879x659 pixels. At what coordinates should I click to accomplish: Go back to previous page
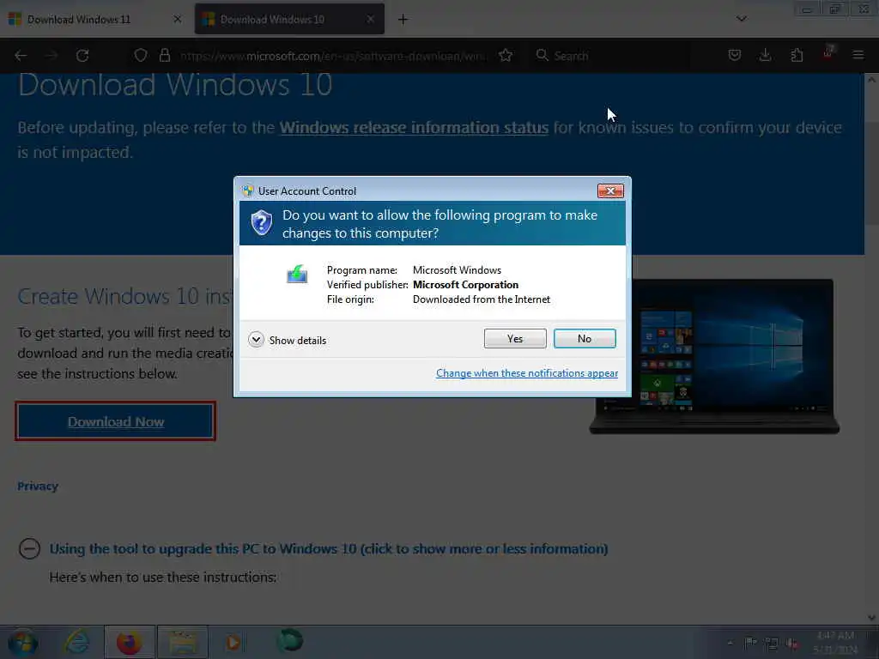[21, 56]
